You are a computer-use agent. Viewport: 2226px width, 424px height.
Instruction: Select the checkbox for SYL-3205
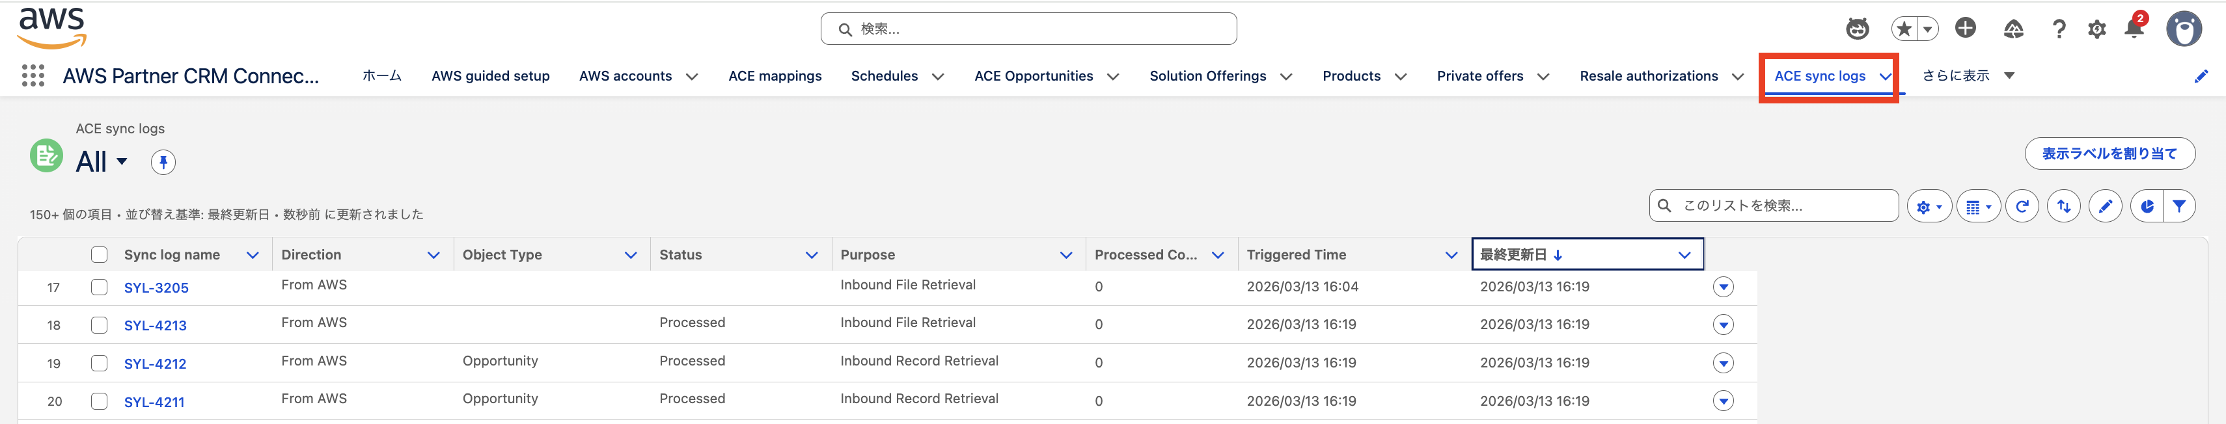point(100,287)
